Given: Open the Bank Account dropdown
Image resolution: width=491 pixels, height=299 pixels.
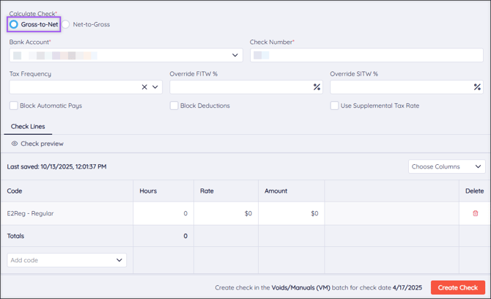Looking at the screenshot, I should pyautogui.click(x=126, y=55).
